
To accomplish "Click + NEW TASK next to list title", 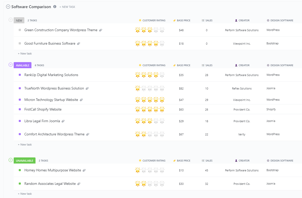I will coord(67,7).
